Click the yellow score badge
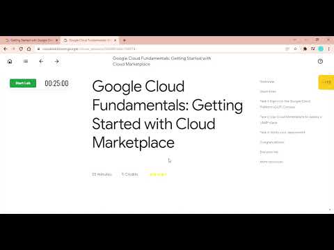The height and width of the screenshot is (250, 334). click(326, 82)
